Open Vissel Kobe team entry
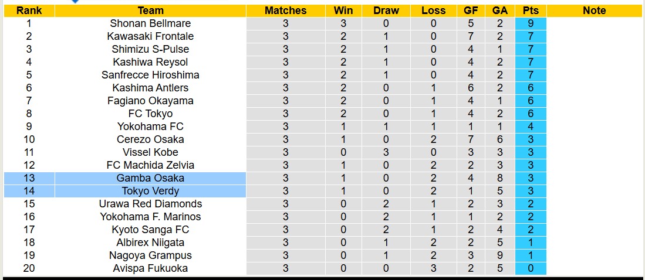 150,152
